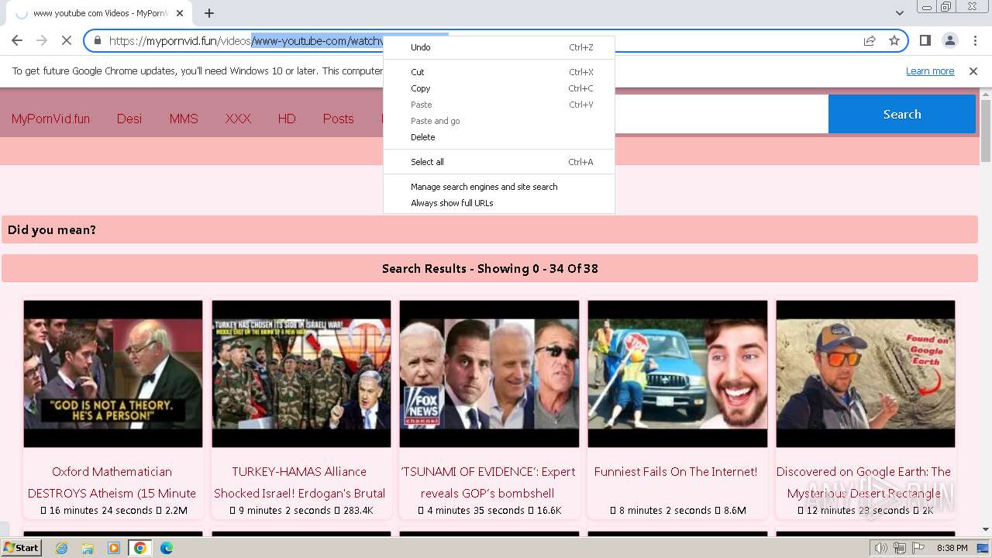Screen dimensions: 992x558
Task: Open the media player taskbar icon
Action: click(114, 548)
